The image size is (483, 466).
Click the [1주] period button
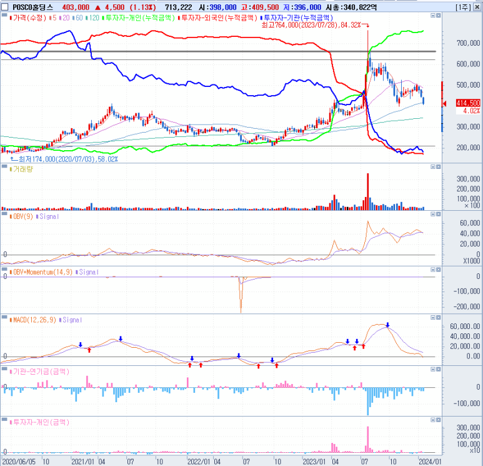tap(463, 7)
